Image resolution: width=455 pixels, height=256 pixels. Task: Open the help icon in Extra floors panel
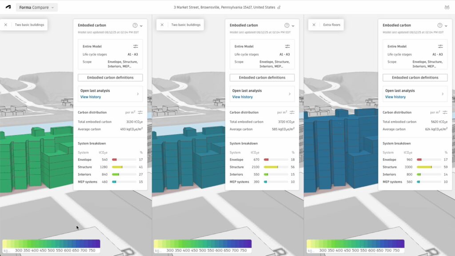tap(439, 25)
